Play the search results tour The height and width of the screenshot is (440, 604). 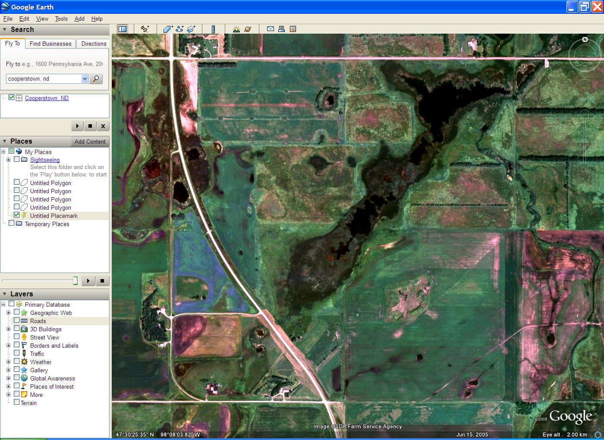[x=77, y=126]
